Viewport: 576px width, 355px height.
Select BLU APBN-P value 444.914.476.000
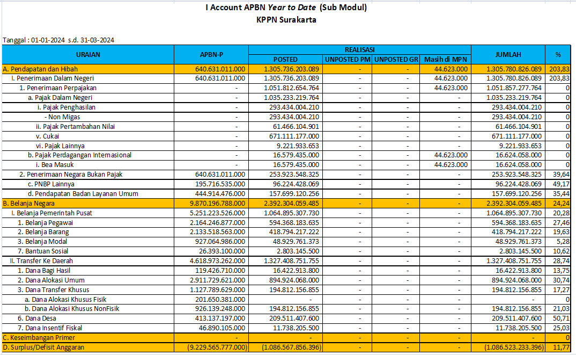point(220,193)
